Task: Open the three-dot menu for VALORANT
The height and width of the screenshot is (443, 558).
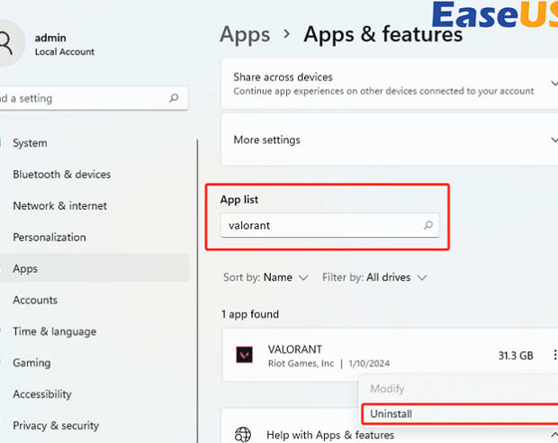Action: [x=554, y=355]
